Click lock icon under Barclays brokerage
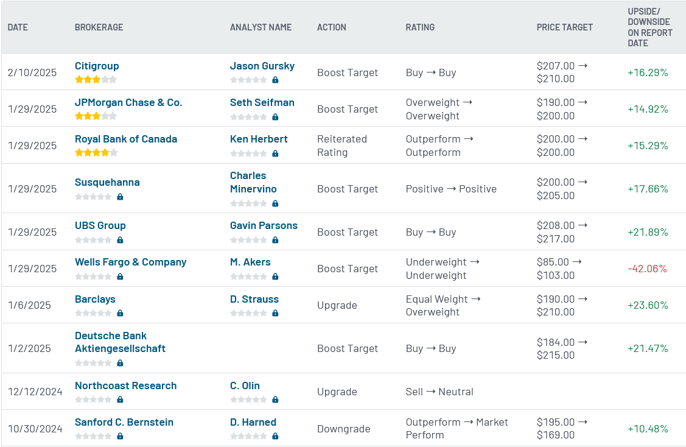The height and width of the screenshot is (447, 686). tap(120, 313)
